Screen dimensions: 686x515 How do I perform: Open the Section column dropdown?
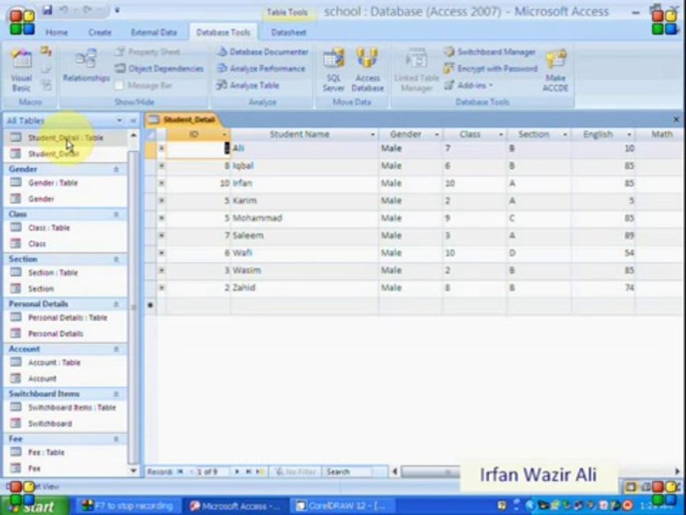point(565,134)
